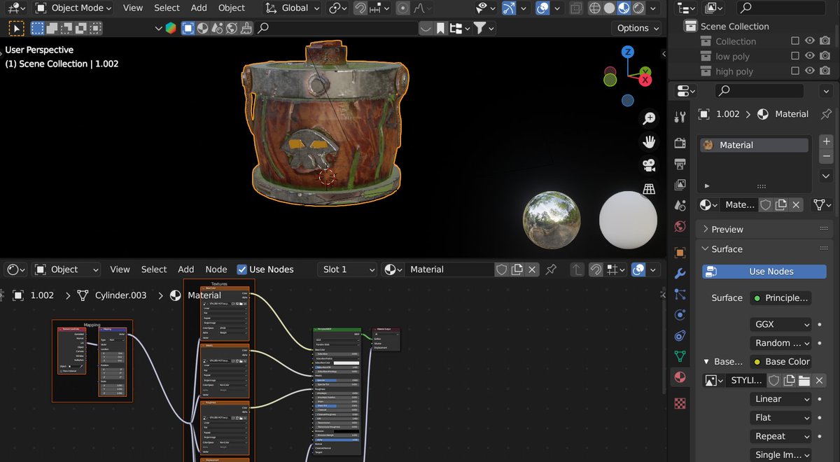
Task: Open the Object Mode dropdown
Action: [73, 8]
